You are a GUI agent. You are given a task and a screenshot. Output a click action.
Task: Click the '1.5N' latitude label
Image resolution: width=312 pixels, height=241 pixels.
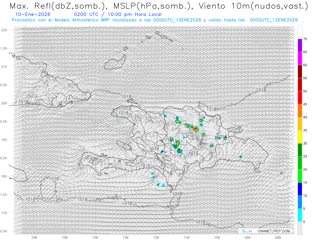tap(4, 48)
